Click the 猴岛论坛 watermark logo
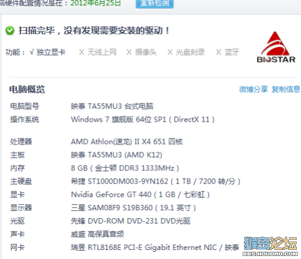This screenshot has height=259, width=301. (x=270, y=246)
